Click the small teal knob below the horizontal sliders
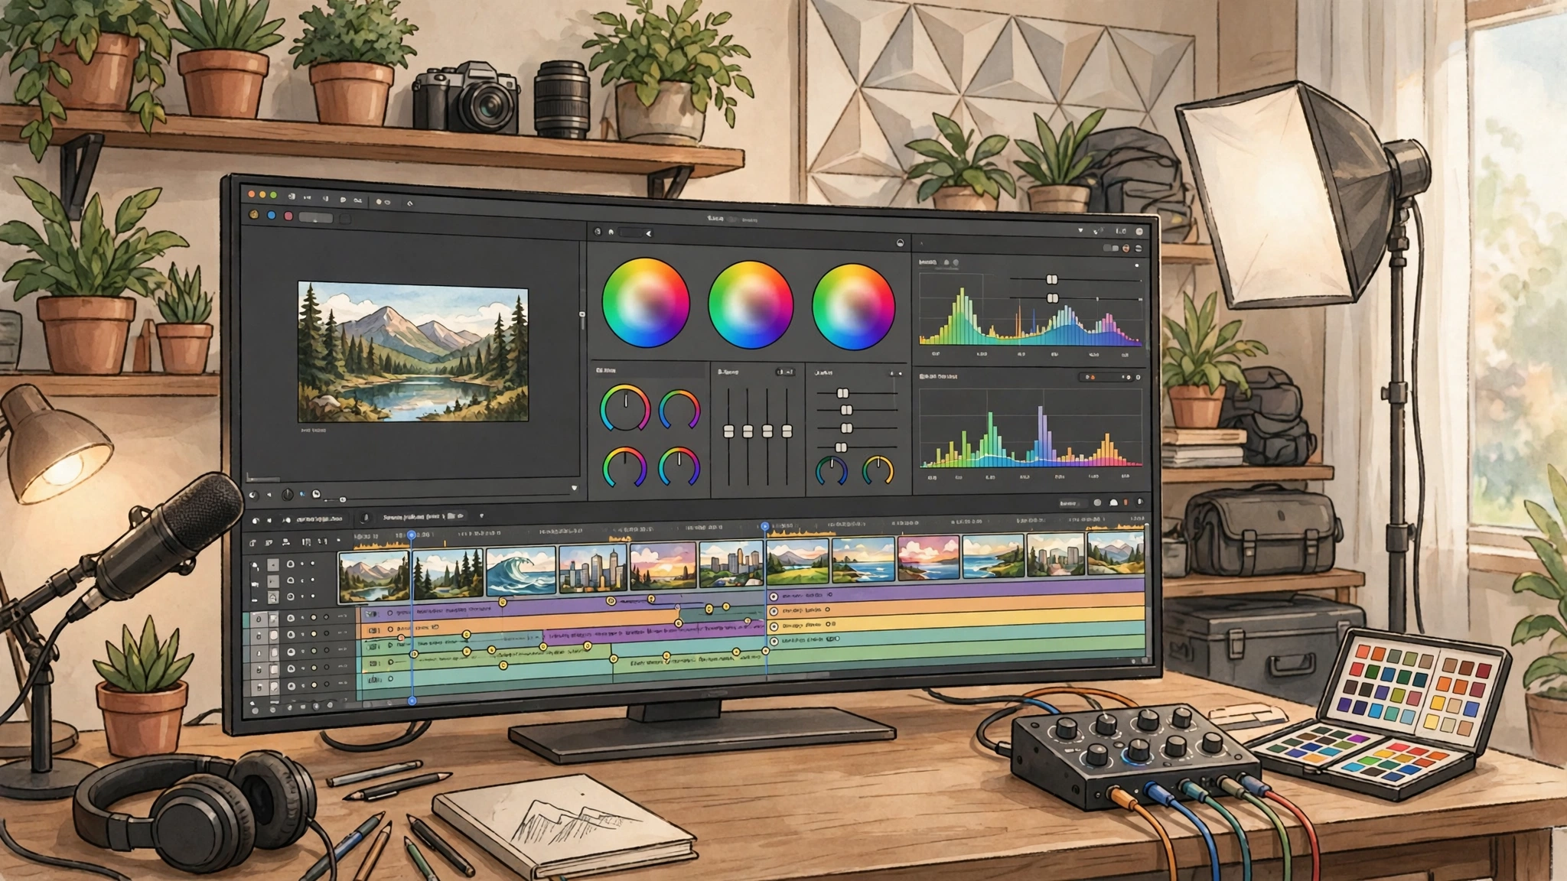This screenshot has width=1567, height=881. click(831, 470)
